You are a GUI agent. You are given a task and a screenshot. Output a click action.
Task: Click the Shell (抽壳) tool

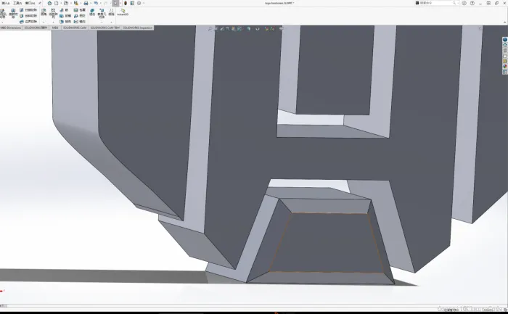coord(65,22)
